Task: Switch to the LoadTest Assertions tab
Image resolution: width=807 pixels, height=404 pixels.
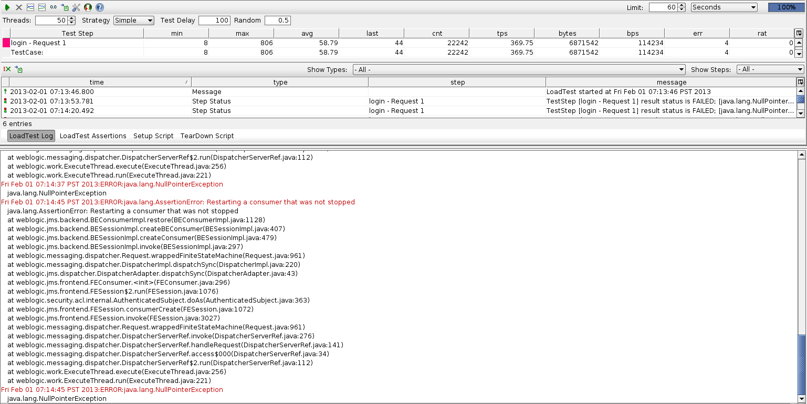Action: (93, 136)
